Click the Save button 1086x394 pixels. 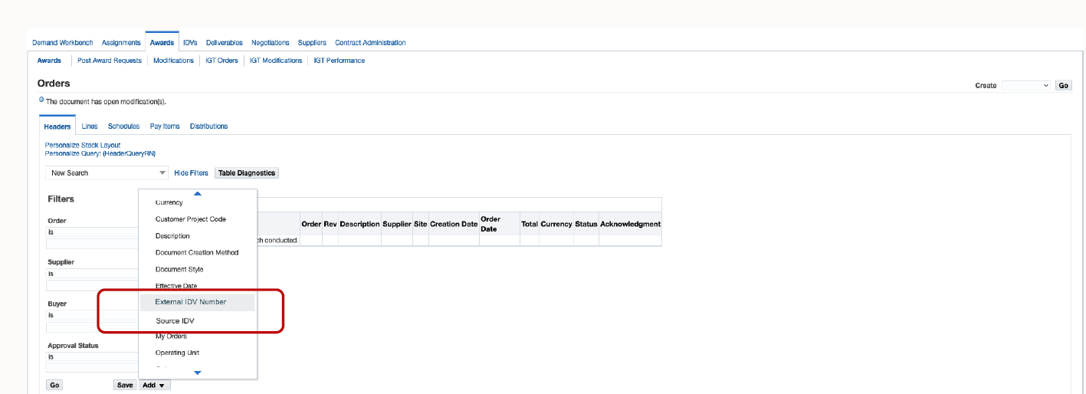pos(125,385)
